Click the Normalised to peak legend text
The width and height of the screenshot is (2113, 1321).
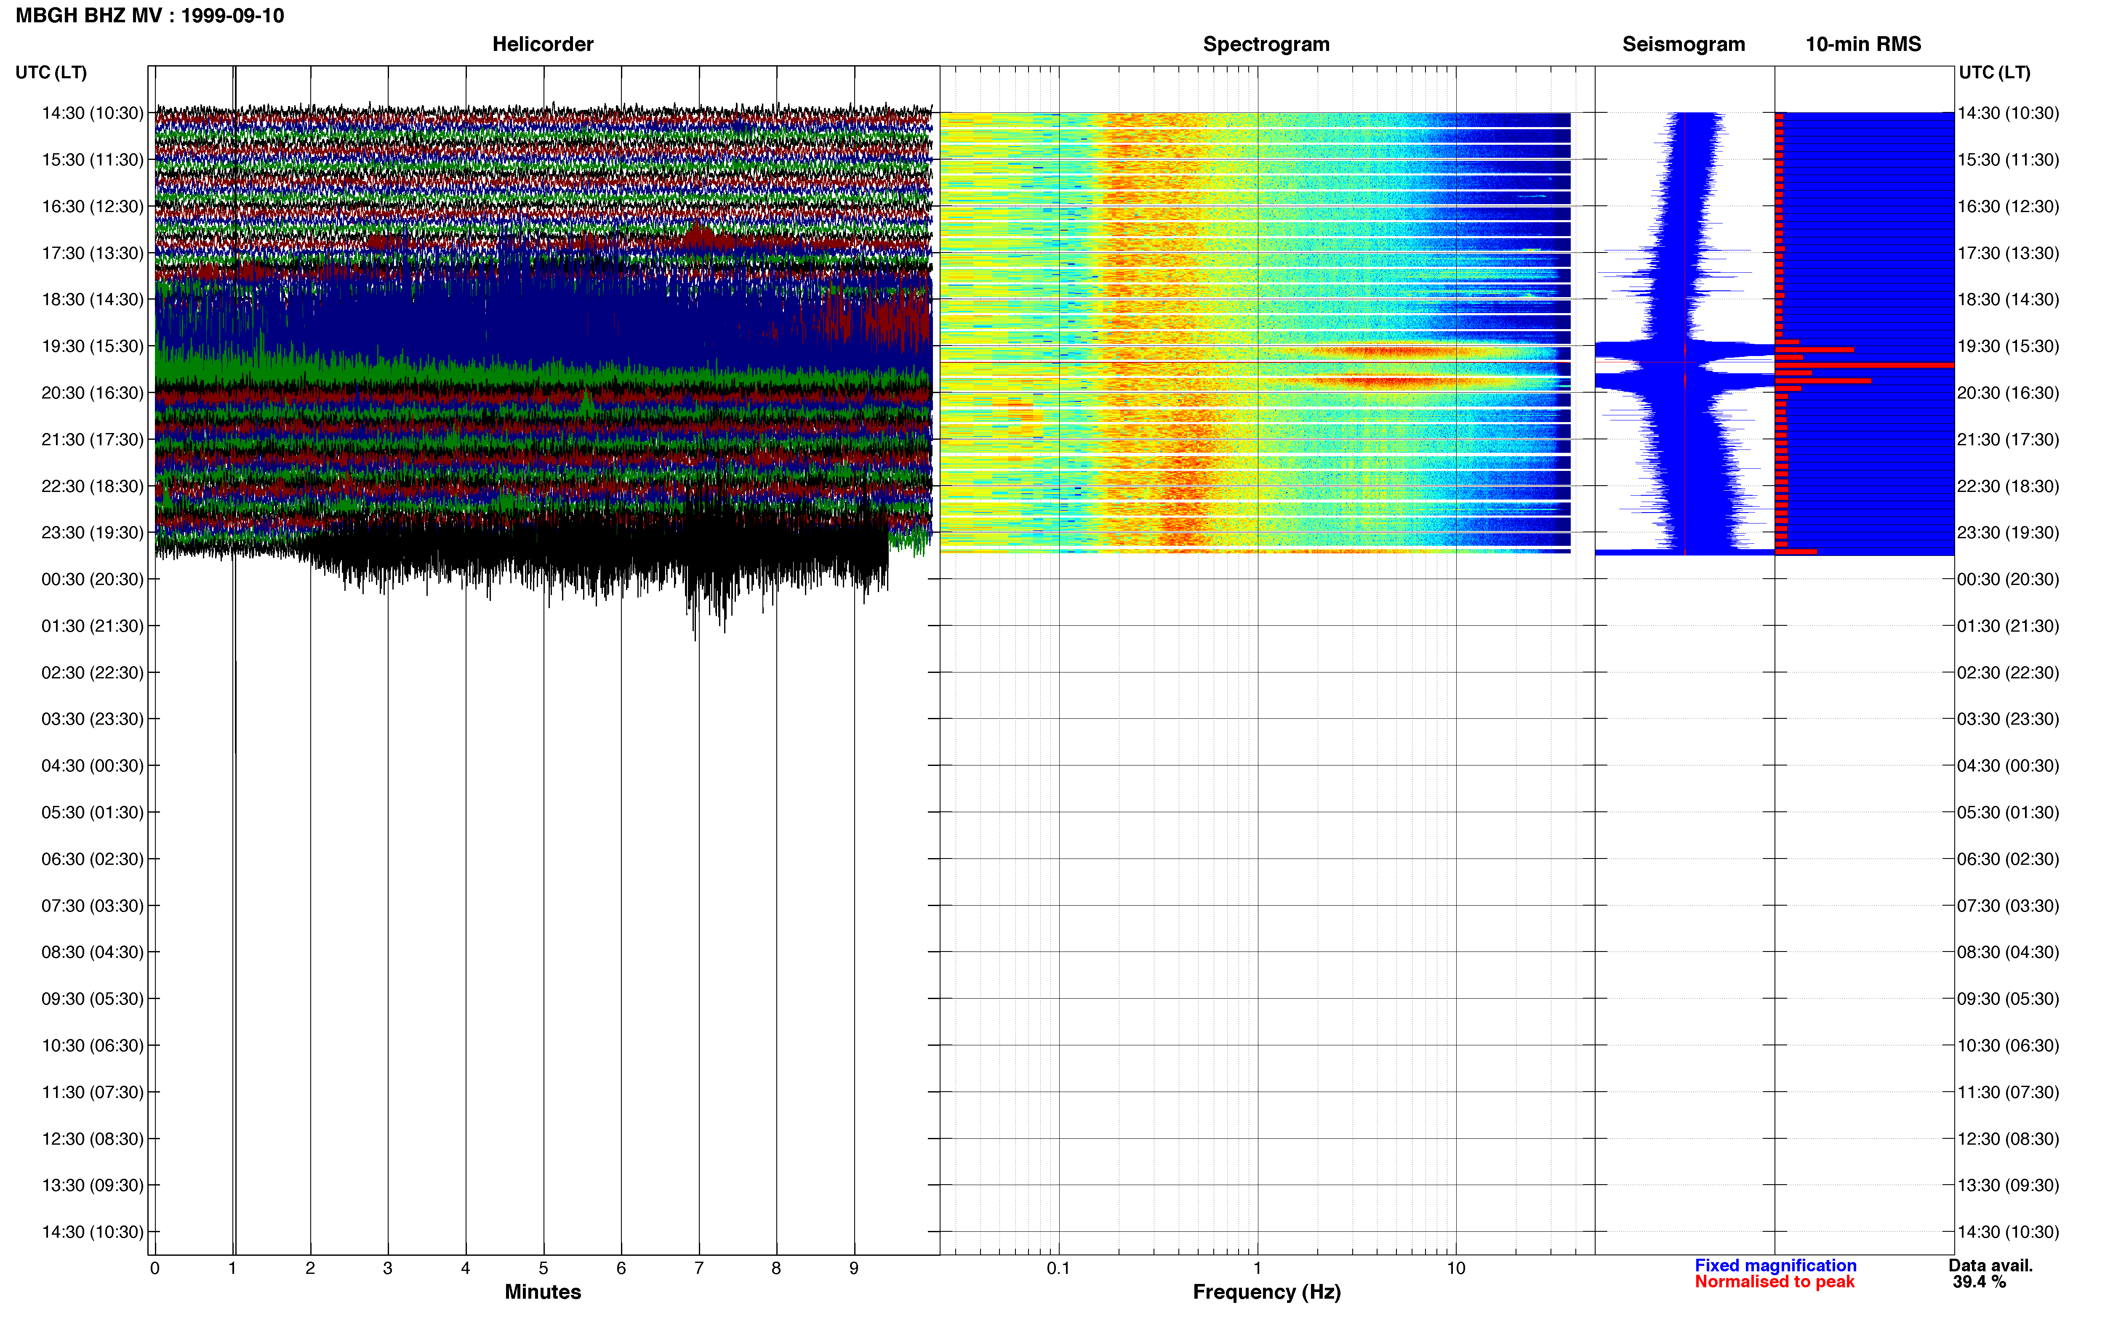[x=1774, y=1282]
